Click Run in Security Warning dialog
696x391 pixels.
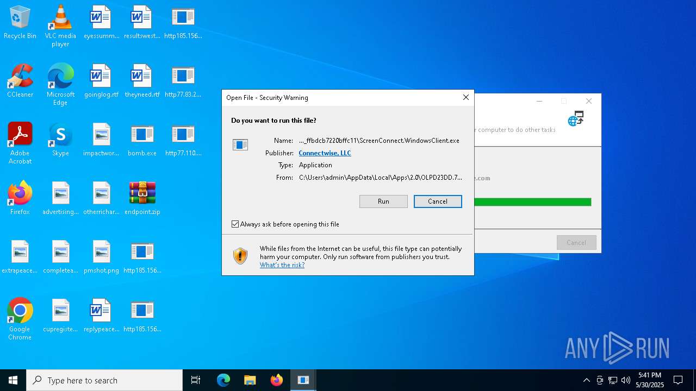[x=383, y=201]
